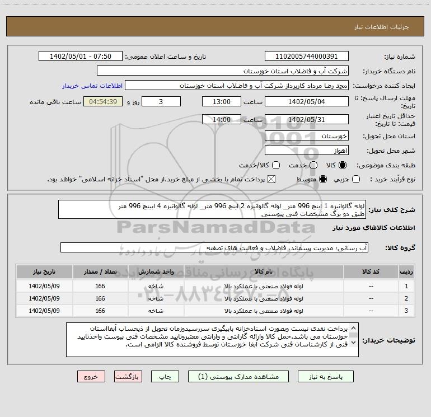Click the چاپ print button
Image resolution: width=431 pixels, height=417 pixels.
coord(165,377)
